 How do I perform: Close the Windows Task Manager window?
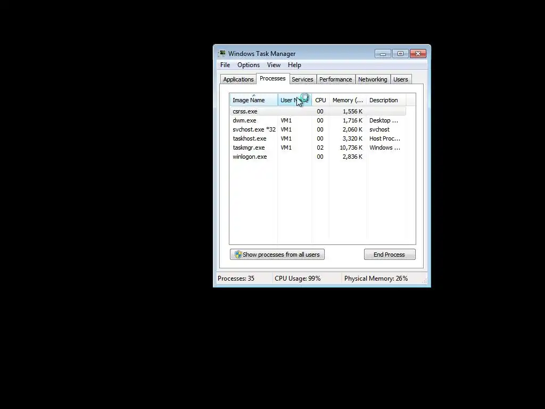click(418, 54)
